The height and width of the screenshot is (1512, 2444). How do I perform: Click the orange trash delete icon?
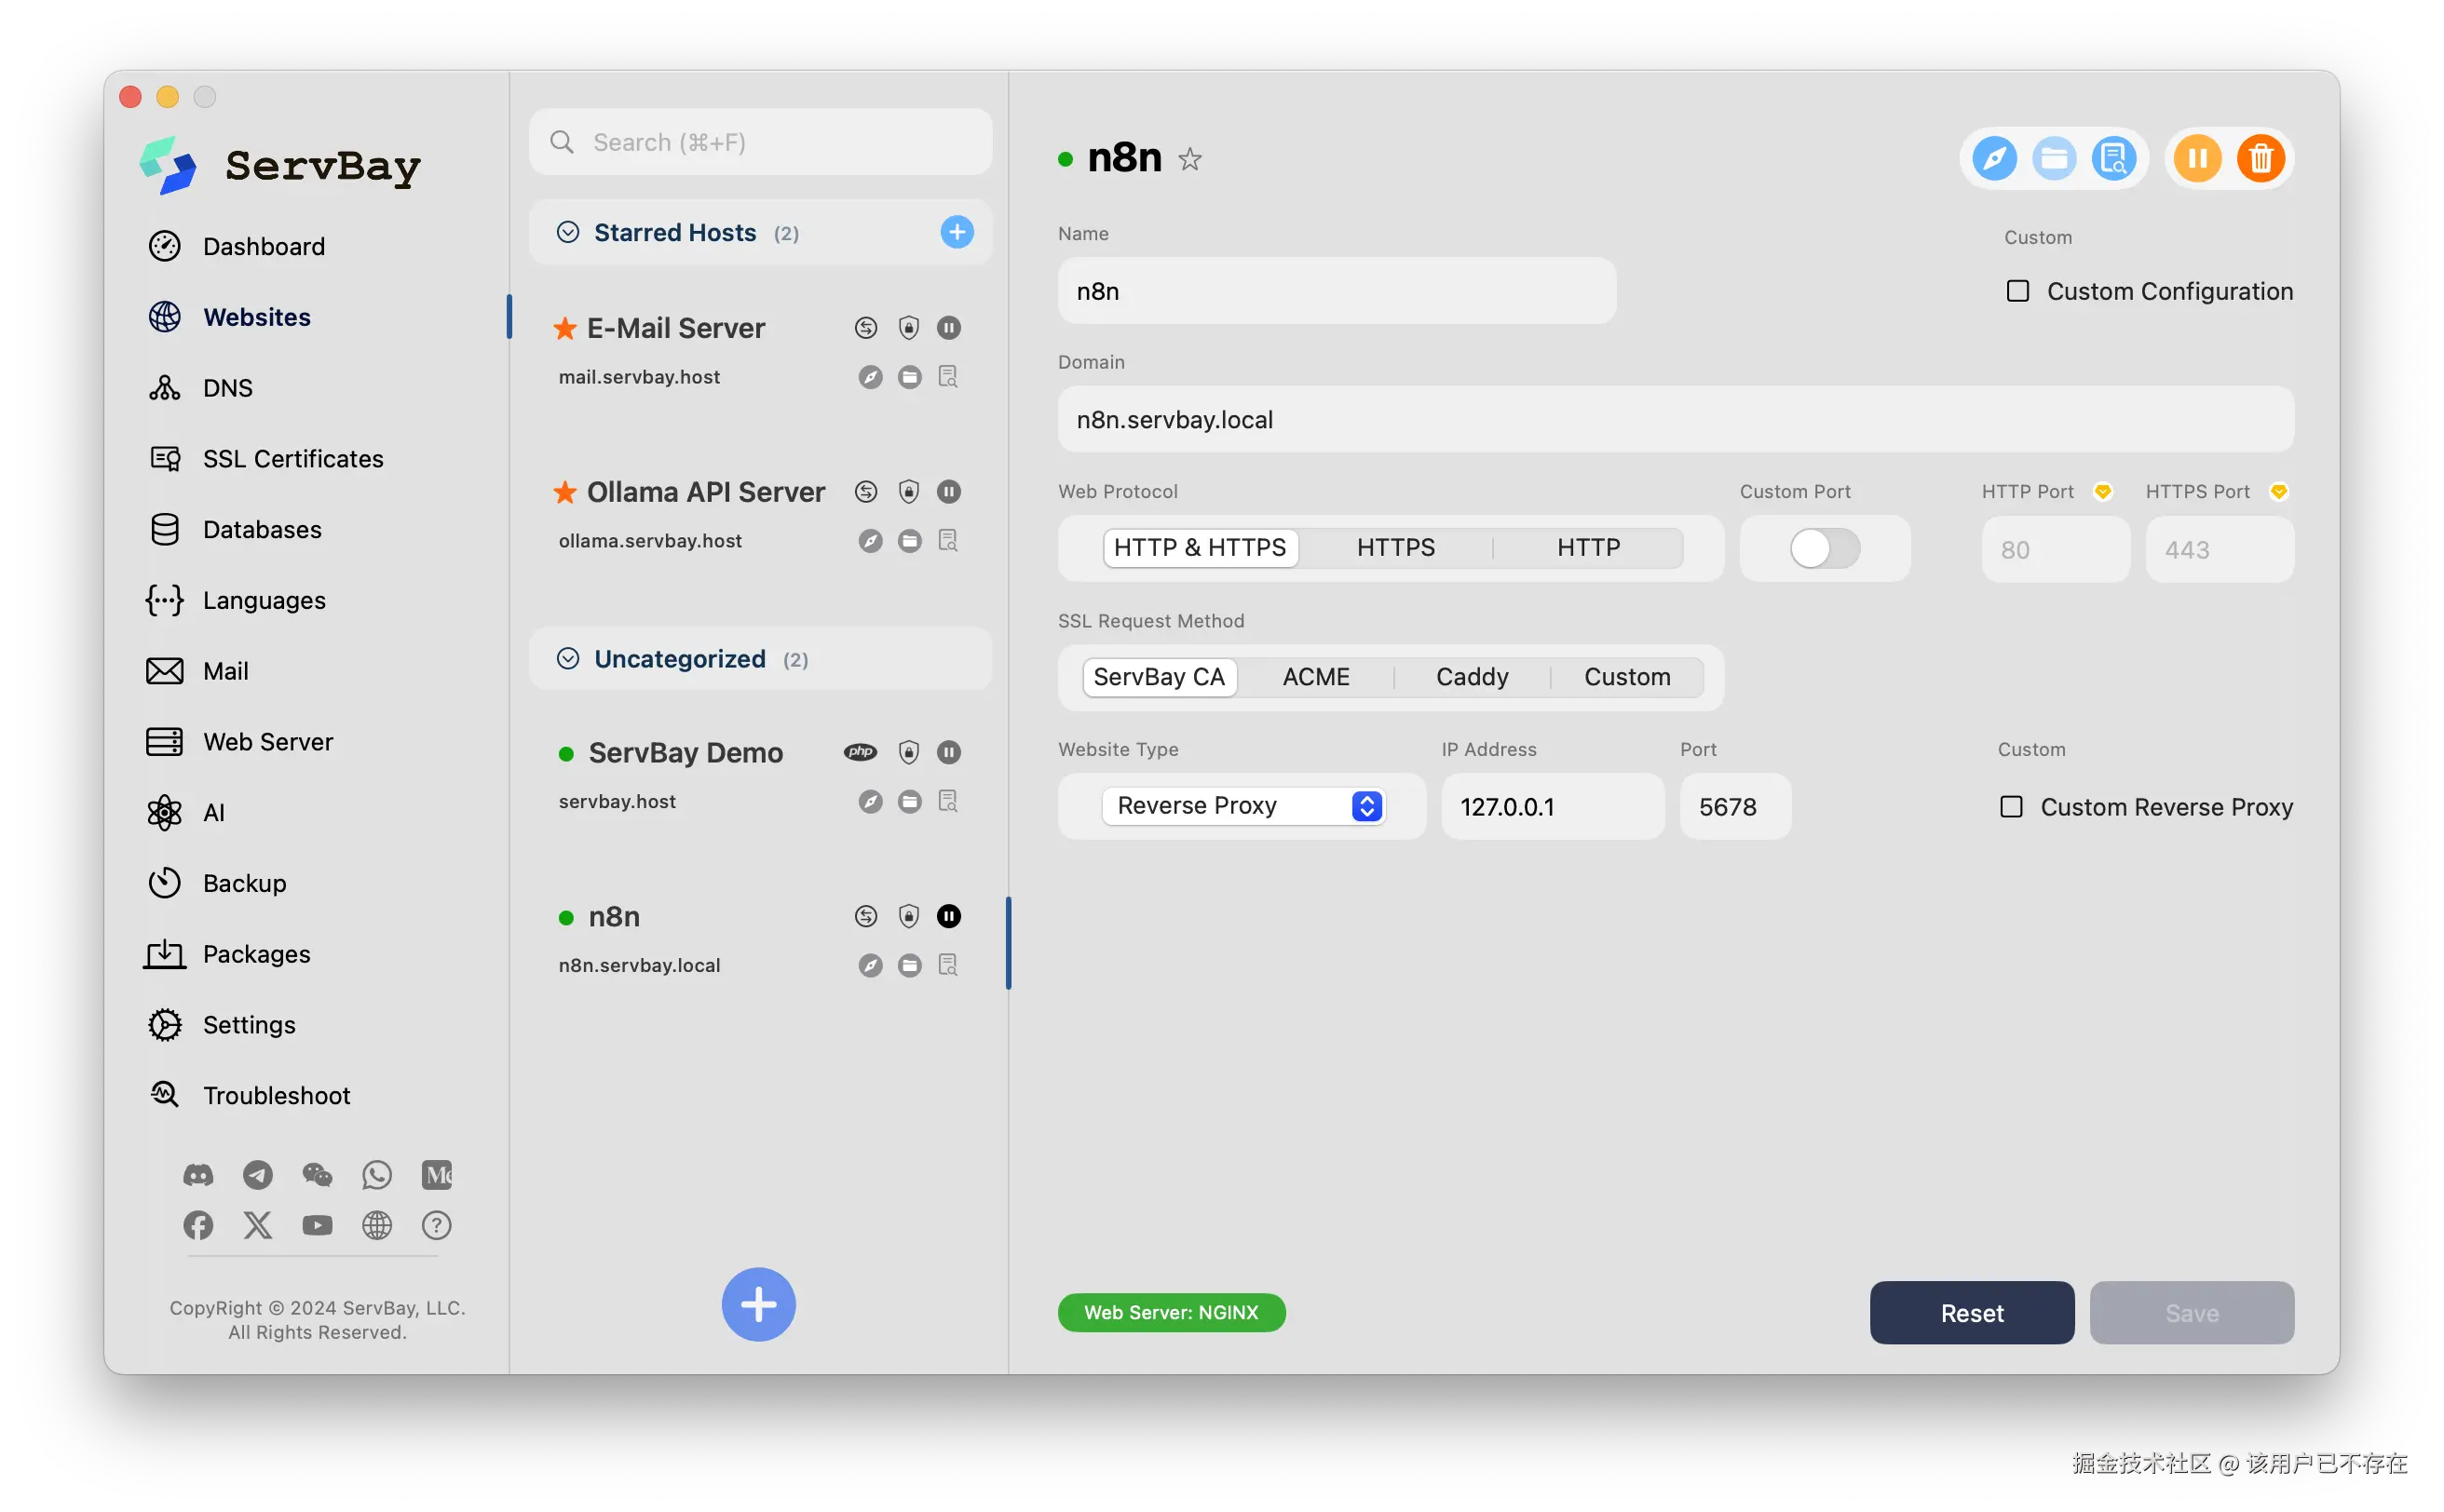point(2260,159)
